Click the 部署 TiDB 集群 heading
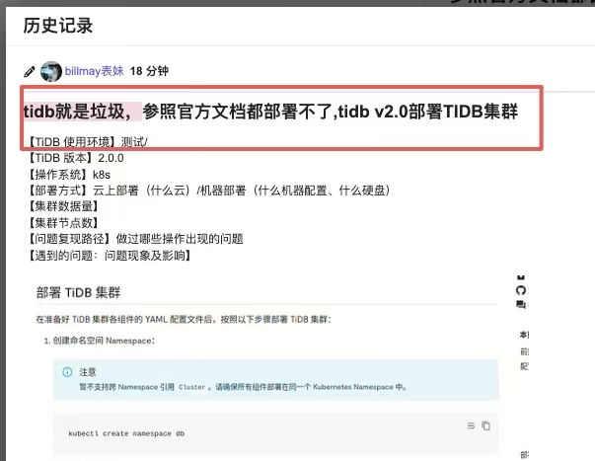595x461 pixels. pyautogui.click(x=83, y=292)
